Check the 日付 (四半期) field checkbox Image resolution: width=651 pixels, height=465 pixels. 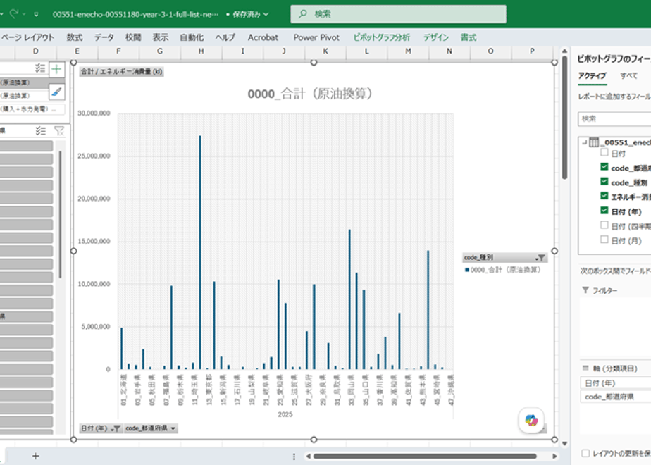tap(604, 225)
